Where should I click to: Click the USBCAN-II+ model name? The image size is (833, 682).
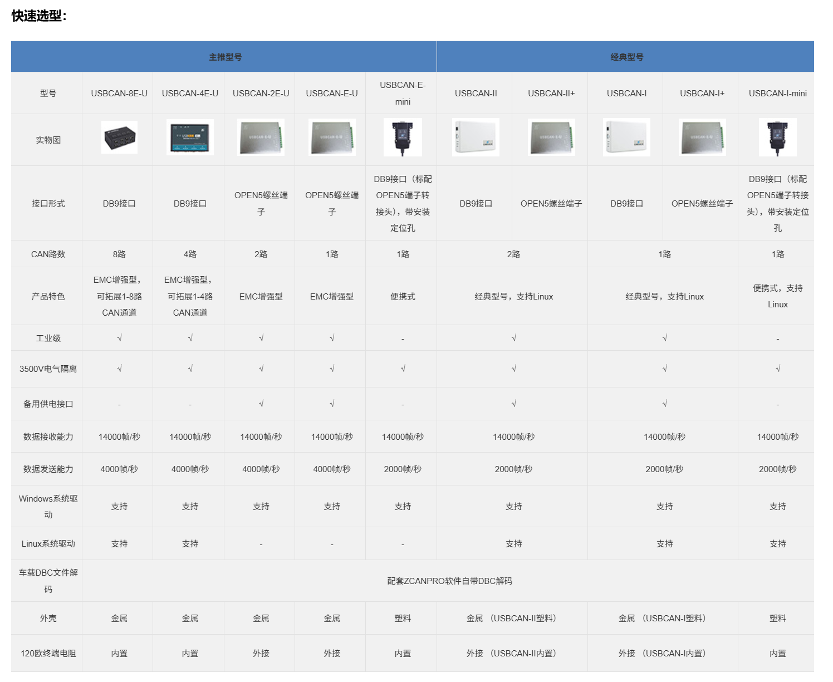point(551,94)
